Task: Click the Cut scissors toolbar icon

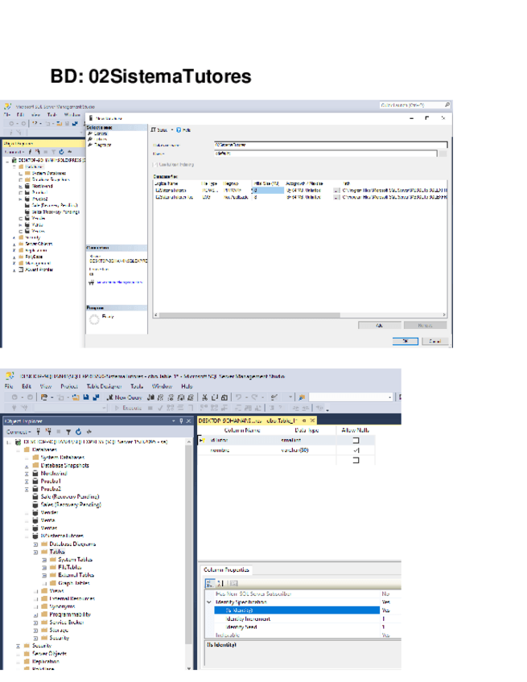Action: 204,397
